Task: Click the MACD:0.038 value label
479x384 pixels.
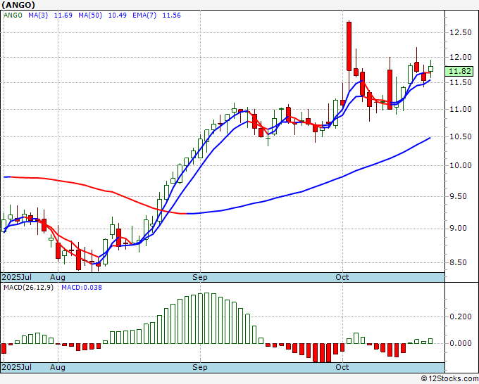Action: (82, 288)
